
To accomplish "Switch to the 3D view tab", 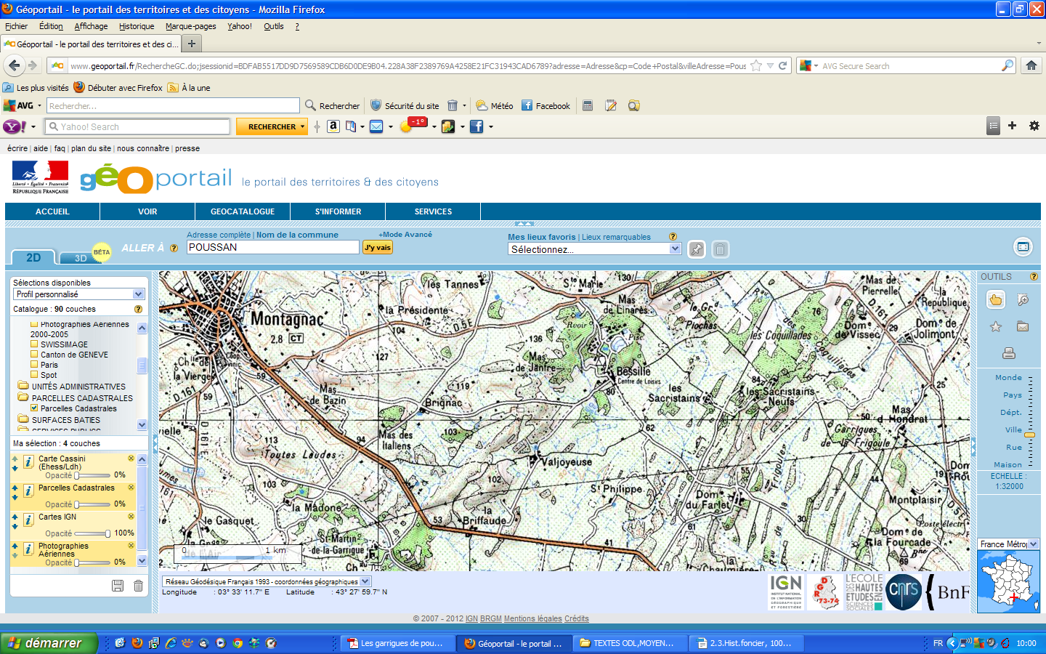I will click(x=81, y=258).
